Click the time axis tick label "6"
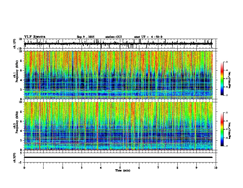This screenshot has height=188, width=243. [139, 168]
